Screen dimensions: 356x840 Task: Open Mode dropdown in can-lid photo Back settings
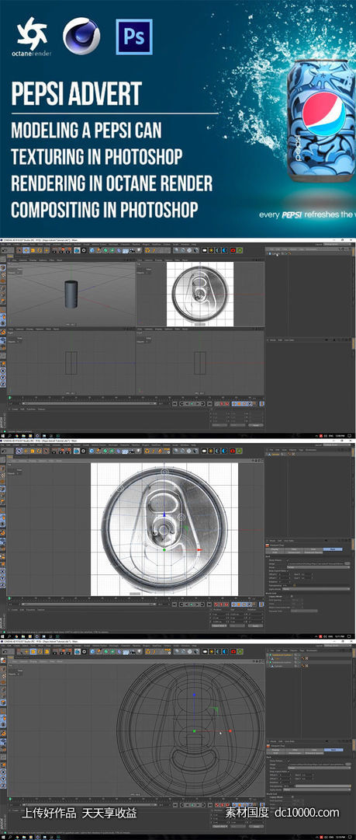point(319,567)
